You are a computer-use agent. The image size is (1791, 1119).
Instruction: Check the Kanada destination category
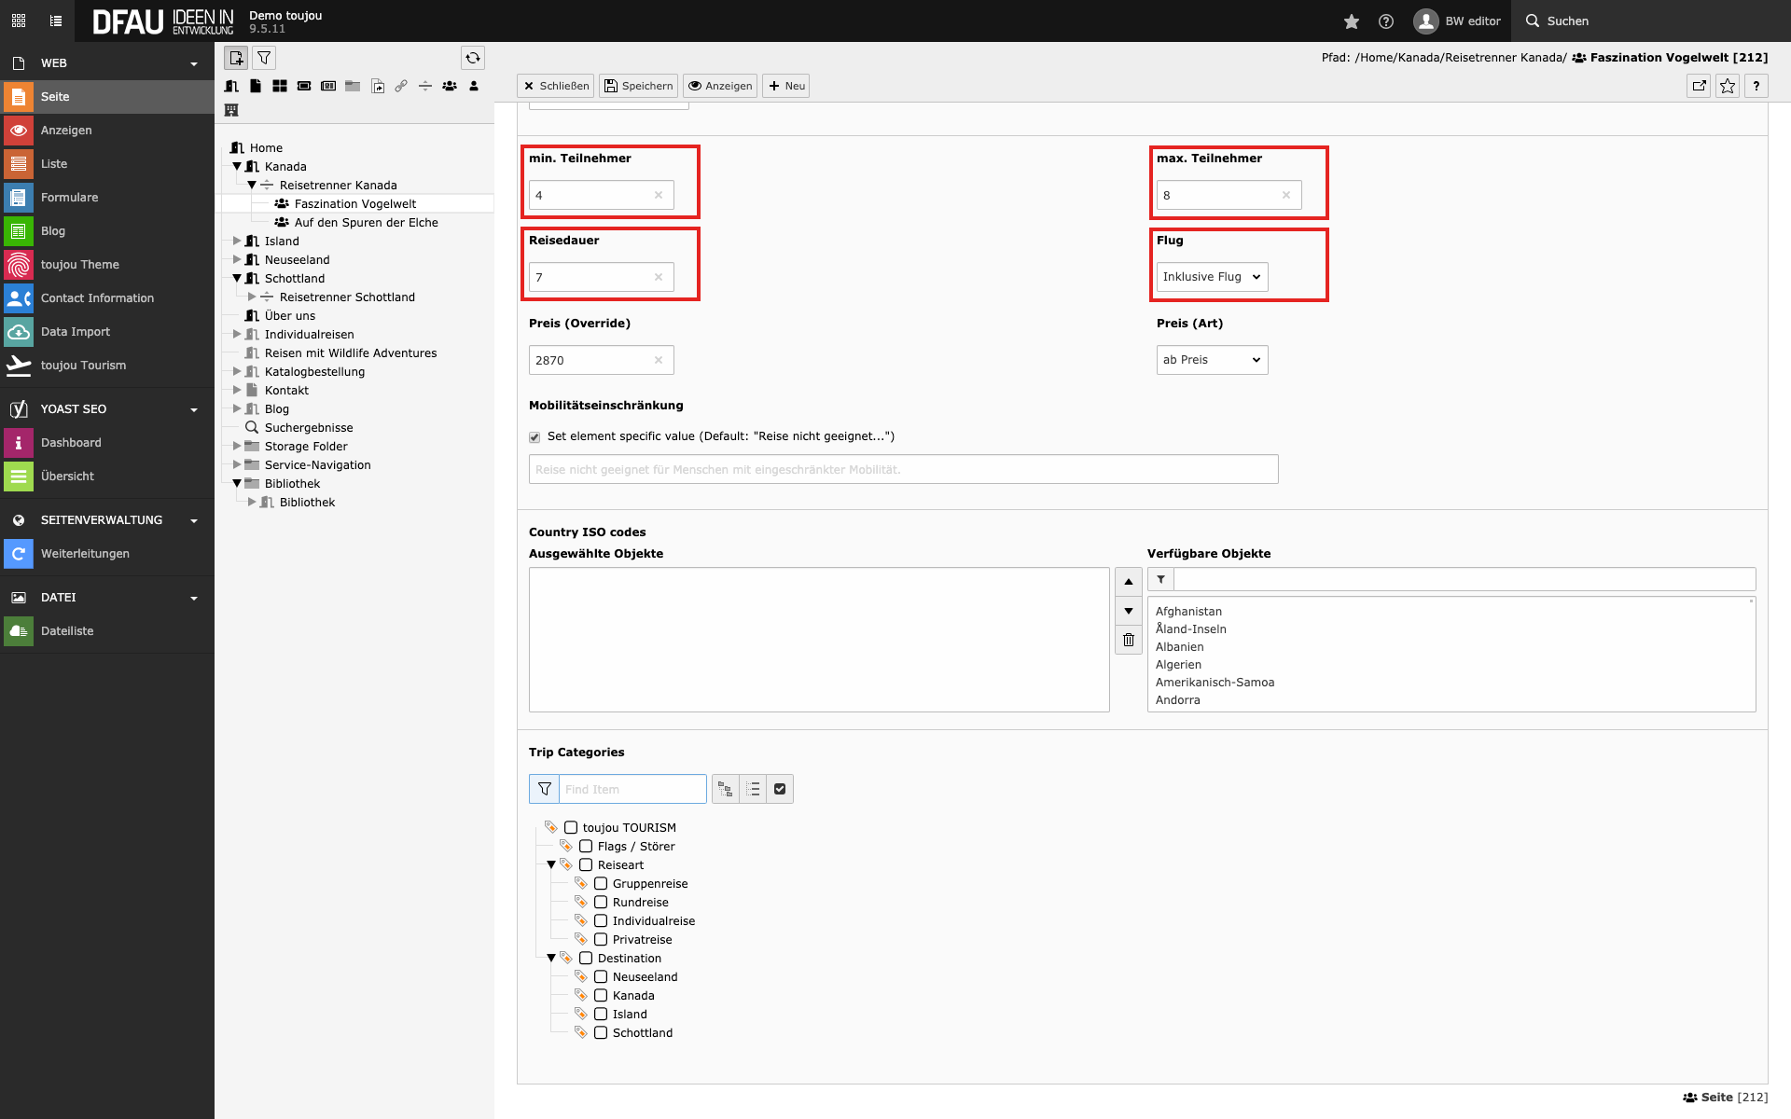tap(601, 996)
